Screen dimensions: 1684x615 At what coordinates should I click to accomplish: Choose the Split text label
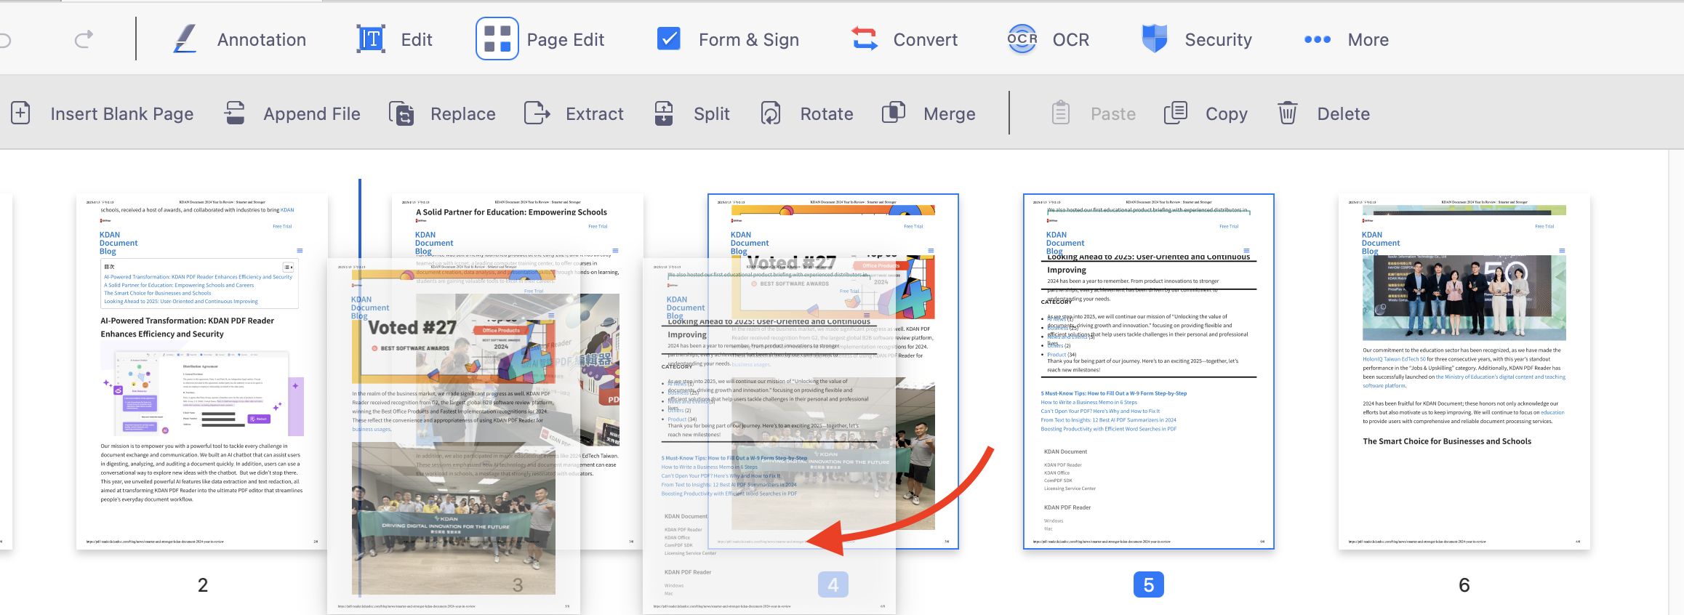coord(712,114)
